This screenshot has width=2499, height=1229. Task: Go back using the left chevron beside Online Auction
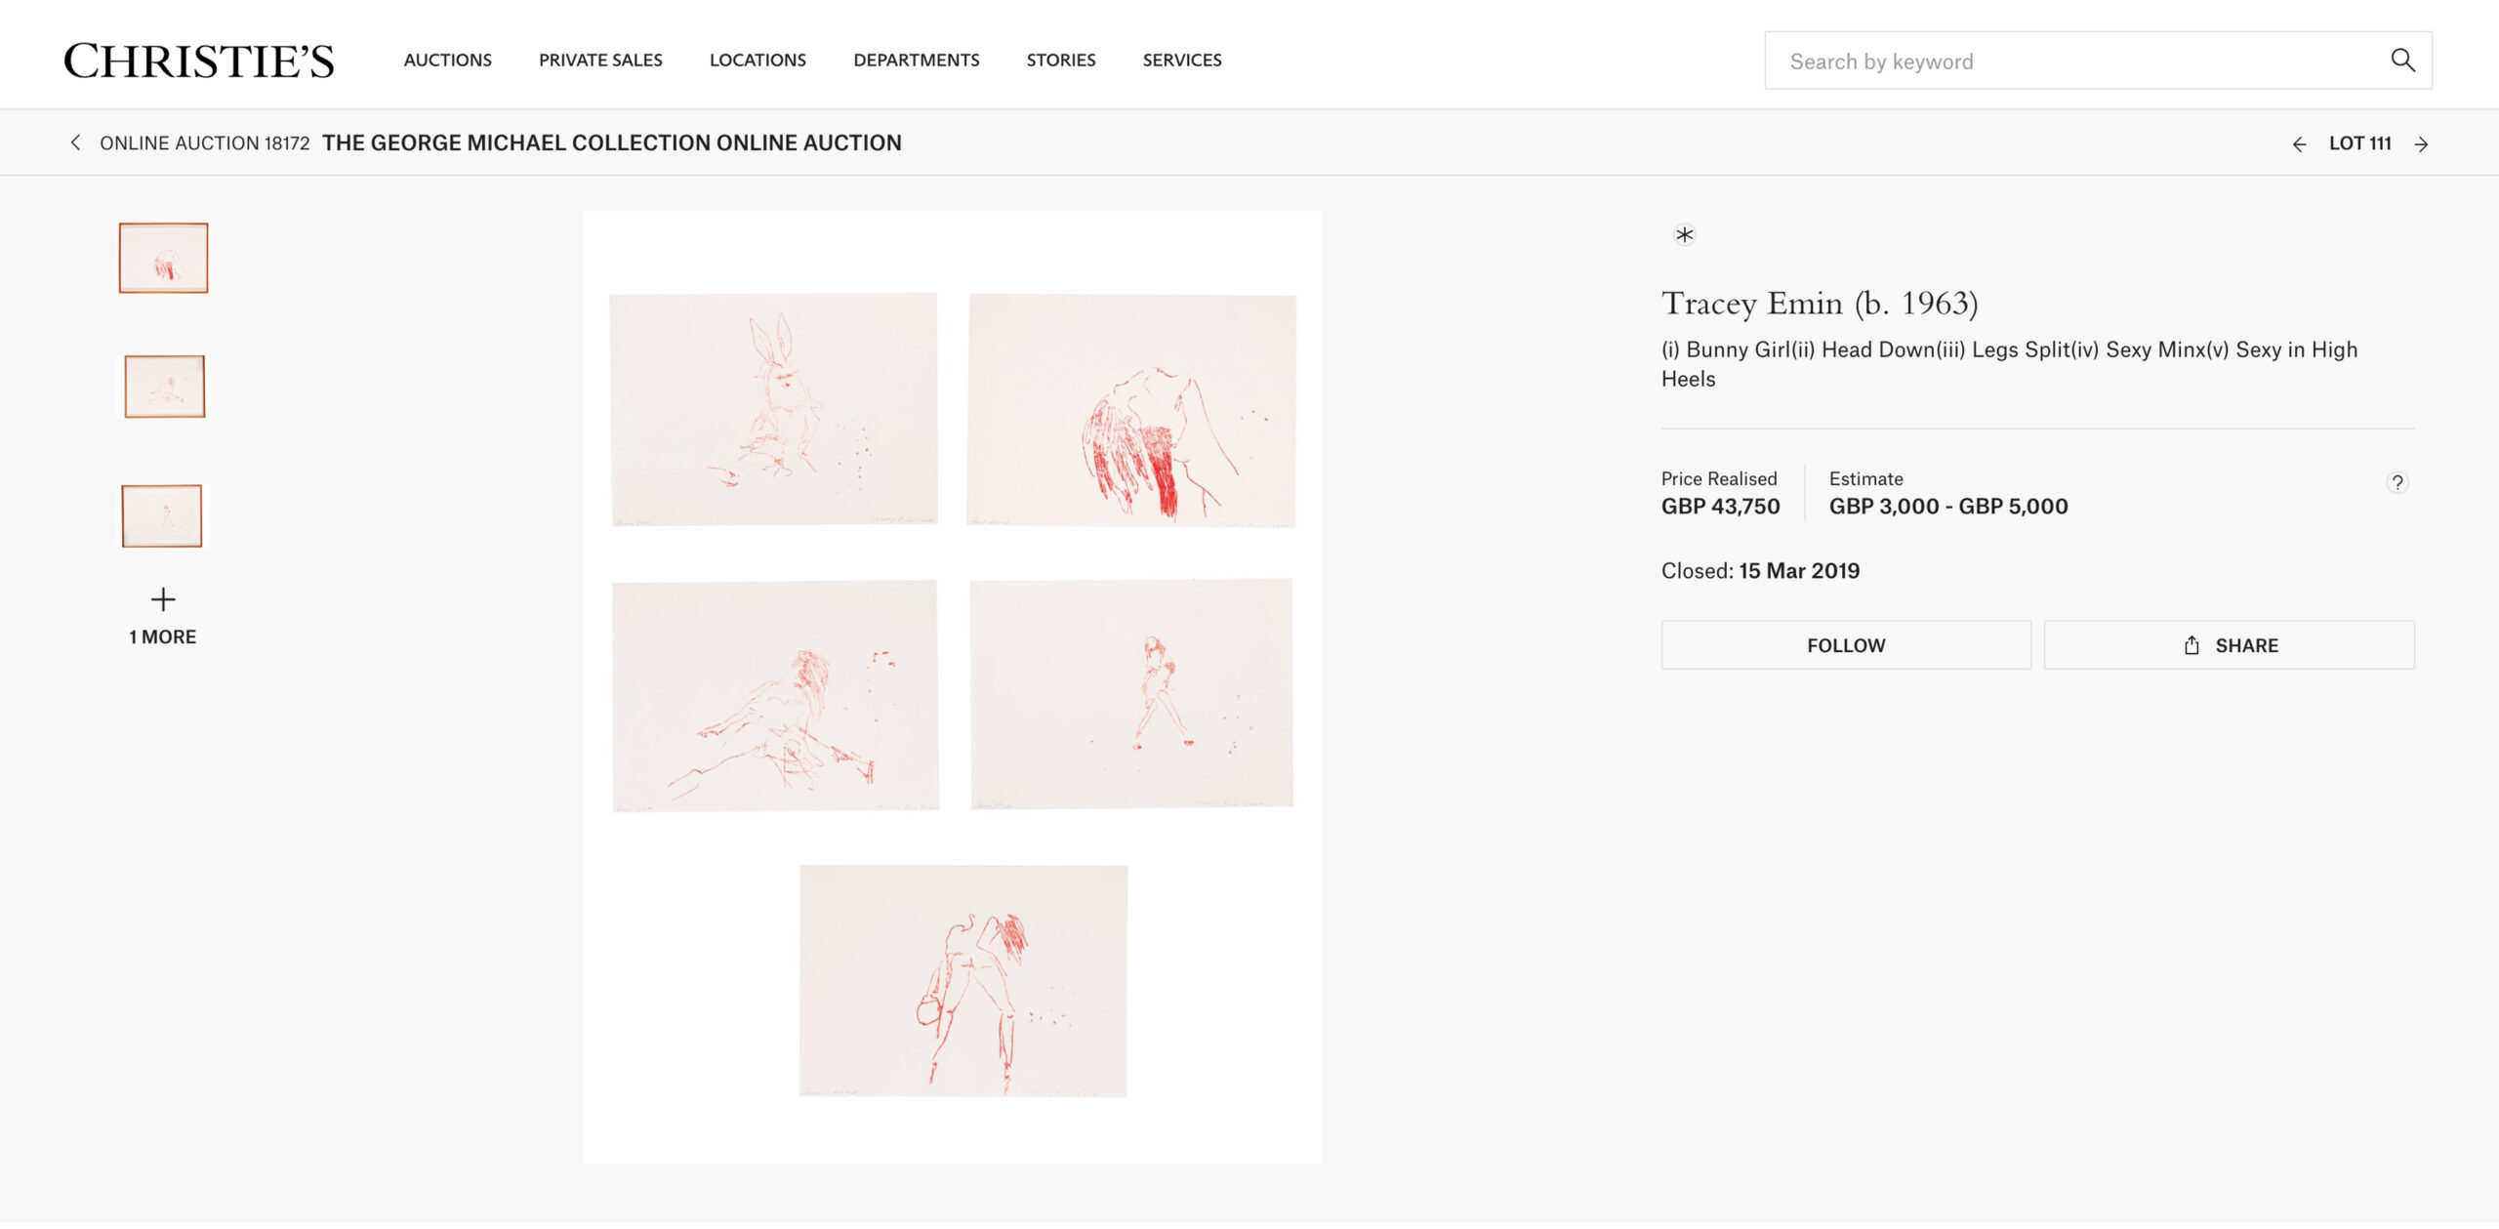coord(75,143)
